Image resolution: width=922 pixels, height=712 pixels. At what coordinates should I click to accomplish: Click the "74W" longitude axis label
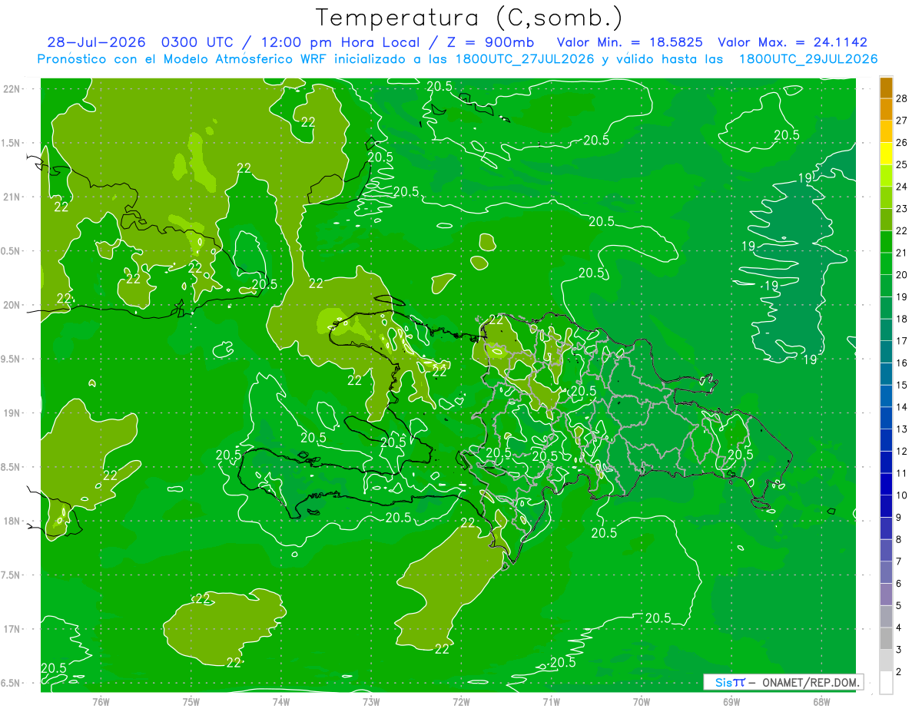click(281, 701)
